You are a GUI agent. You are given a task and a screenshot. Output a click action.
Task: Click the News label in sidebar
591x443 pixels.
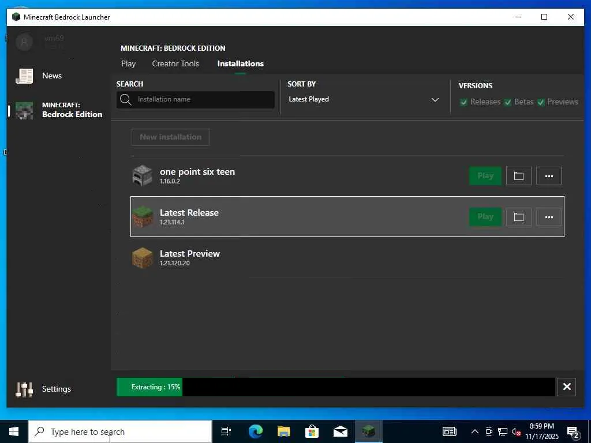click(x=51, y=76)
